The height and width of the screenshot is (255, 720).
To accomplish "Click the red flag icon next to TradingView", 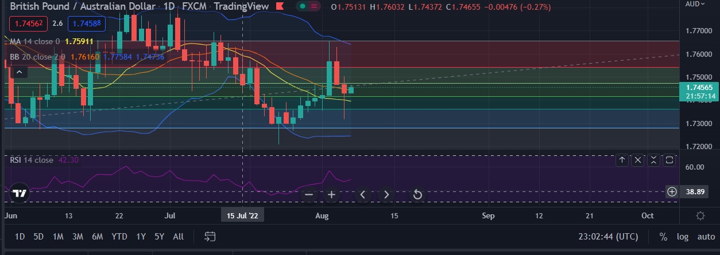I will pos(280,7).
